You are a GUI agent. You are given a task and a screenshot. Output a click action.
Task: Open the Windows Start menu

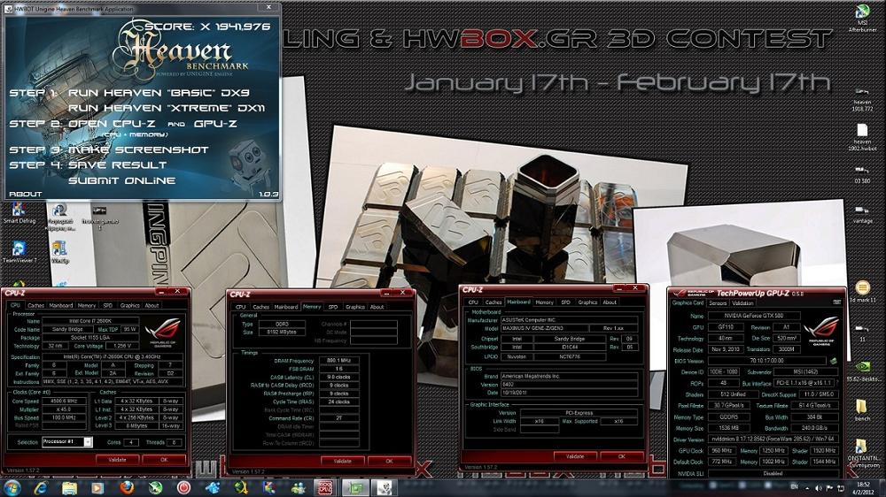(x=12, y=487)
